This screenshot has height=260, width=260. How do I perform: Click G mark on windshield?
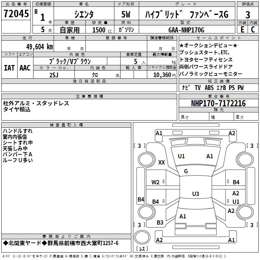pos(186,171)
